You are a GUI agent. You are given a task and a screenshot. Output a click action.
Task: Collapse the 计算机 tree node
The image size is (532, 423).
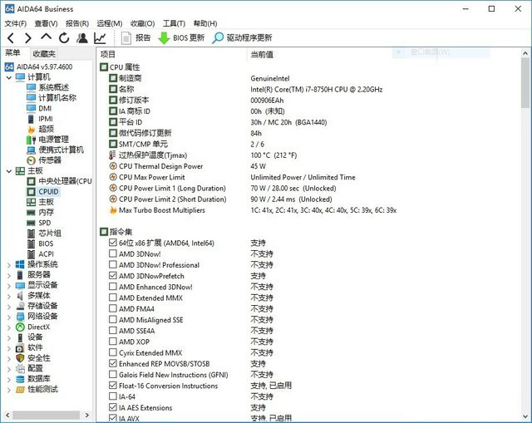click(x=9, y=77)
